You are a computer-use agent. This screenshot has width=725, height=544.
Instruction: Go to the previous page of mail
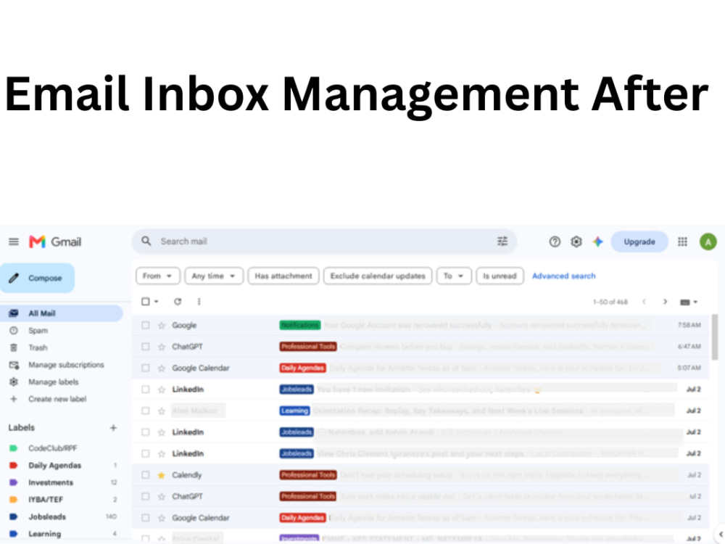point(644,302)
